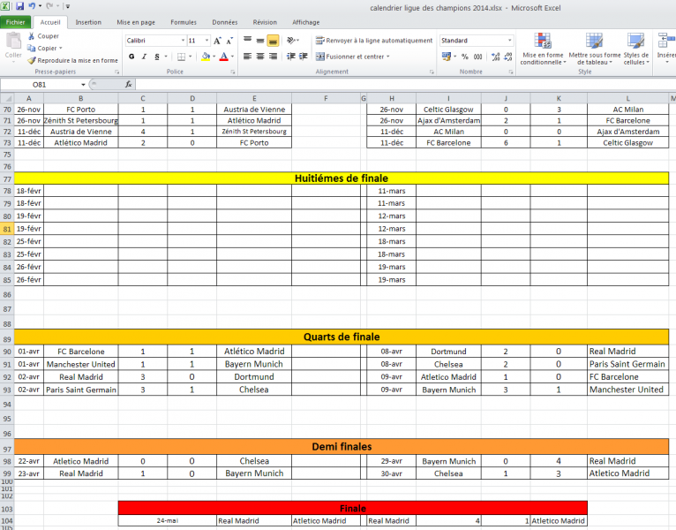The image size is (676, 530).
Task: Open the Copier dropdown arrow
Action: (61, 49)
